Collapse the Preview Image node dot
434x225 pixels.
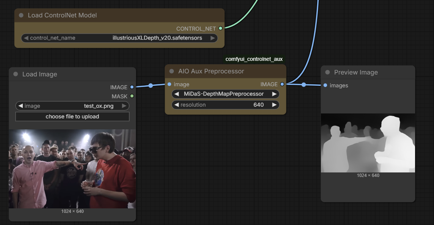coord(327,72)
